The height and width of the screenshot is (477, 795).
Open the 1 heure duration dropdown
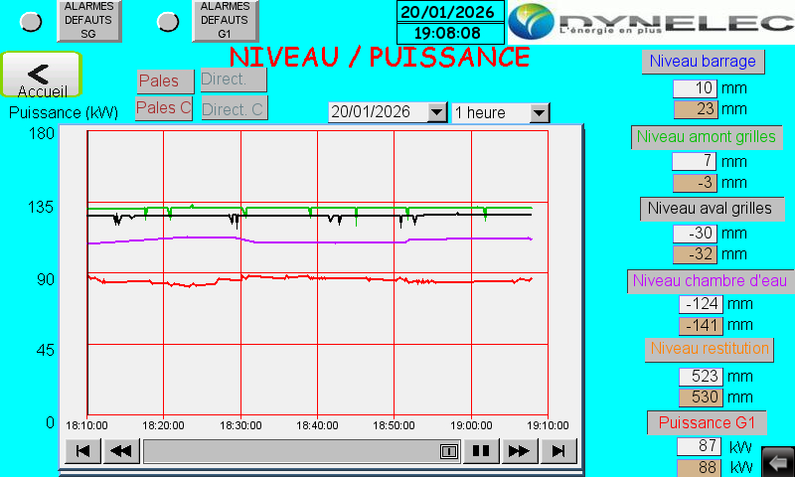coord(539,112)
